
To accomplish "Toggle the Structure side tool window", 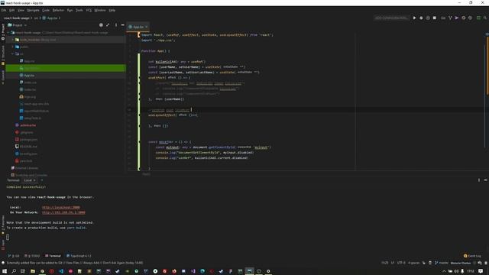I will [x=3, y=55].
